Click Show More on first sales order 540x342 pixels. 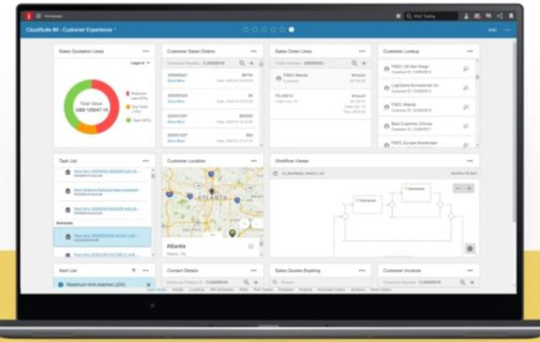click(176, 81)
